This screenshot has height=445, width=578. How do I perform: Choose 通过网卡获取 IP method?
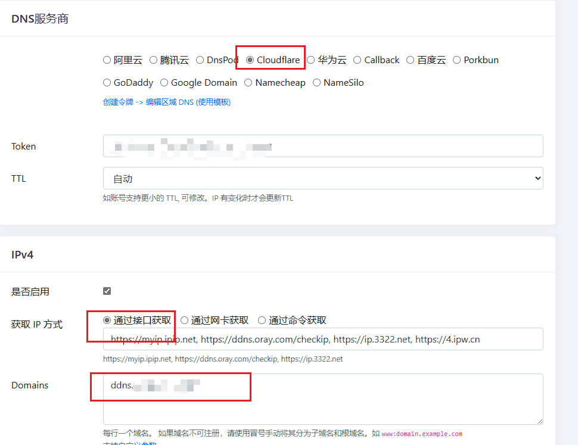pos(185,320)
